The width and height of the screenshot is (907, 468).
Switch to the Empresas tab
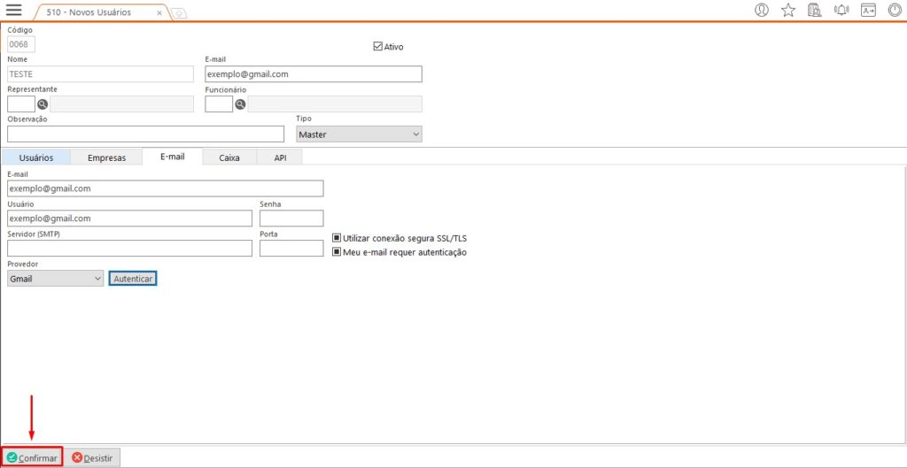[112, 157]
